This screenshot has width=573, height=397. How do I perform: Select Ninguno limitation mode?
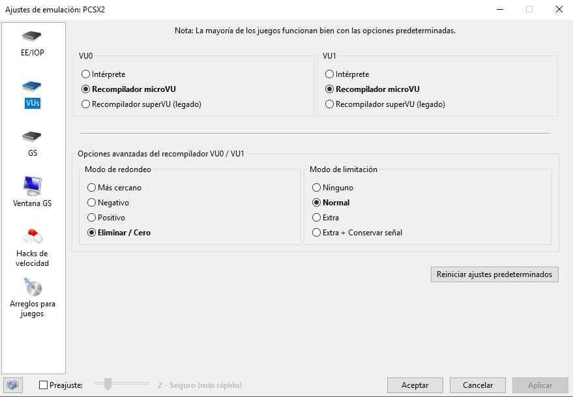pyautogui.click(x=317, y=188)
